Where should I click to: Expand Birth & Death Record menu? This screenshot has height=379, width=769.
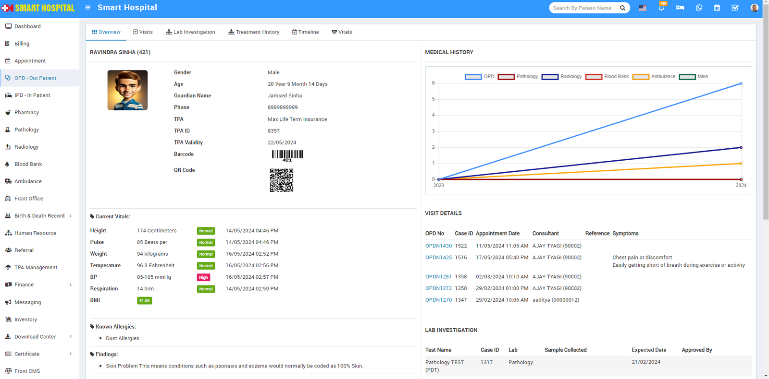(x=39, y=216)
